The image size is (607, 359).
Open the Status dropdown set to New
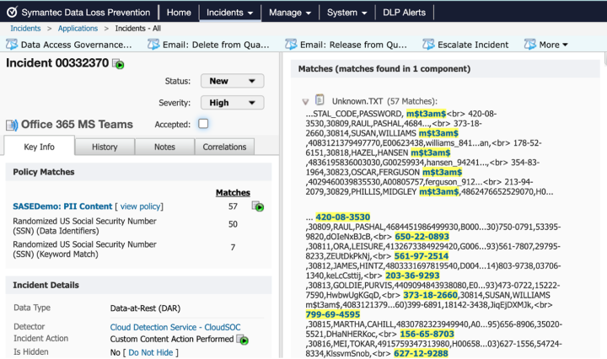(232, 82)
